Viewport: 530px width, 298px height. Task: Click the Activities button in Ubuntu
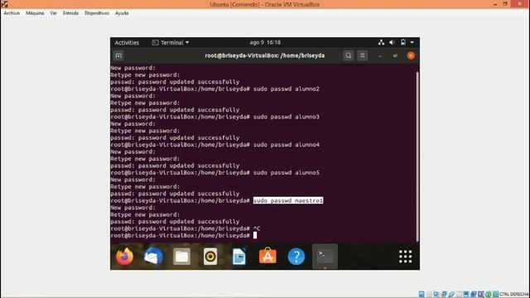click(127, 42)
